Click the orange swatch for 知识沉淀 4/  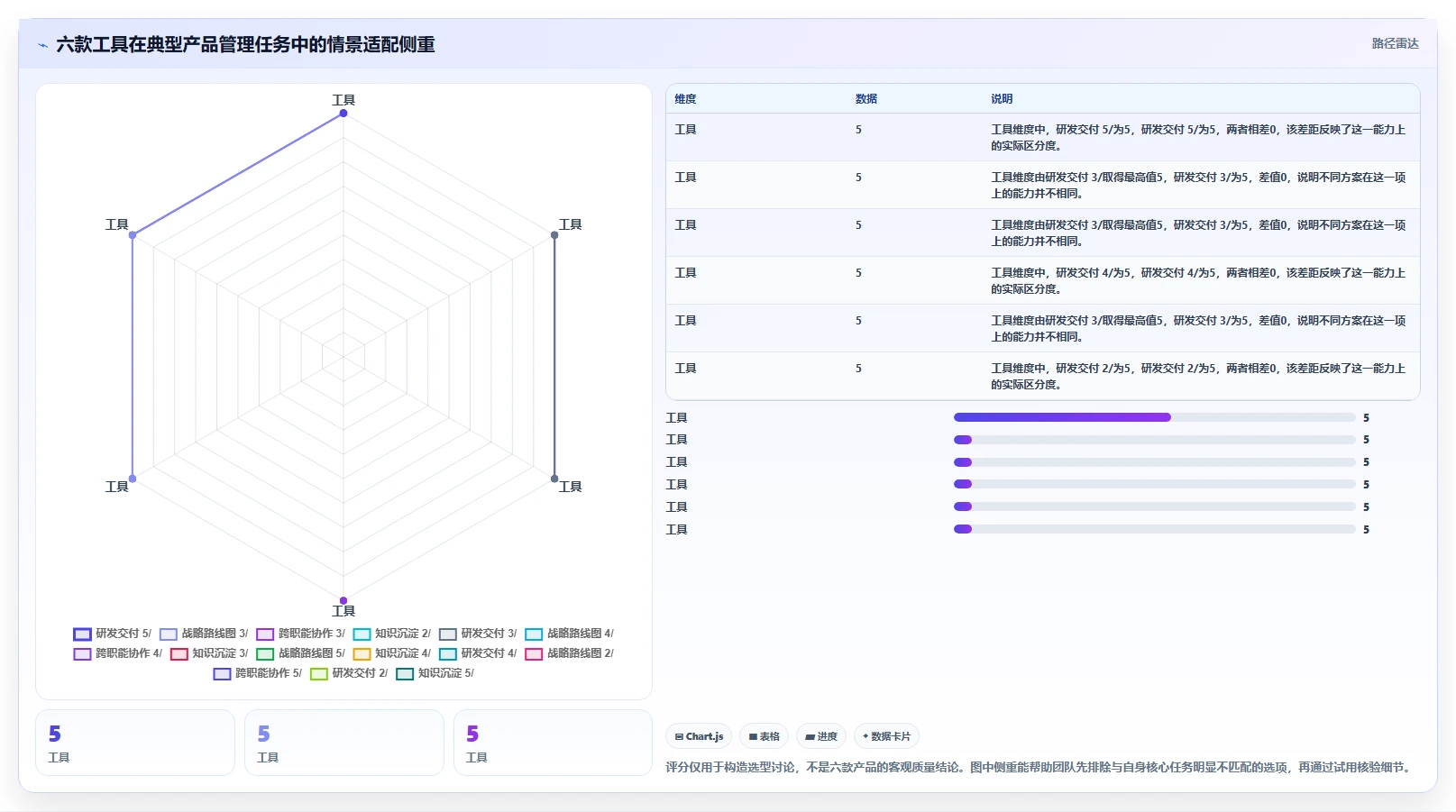click(362, 654)
